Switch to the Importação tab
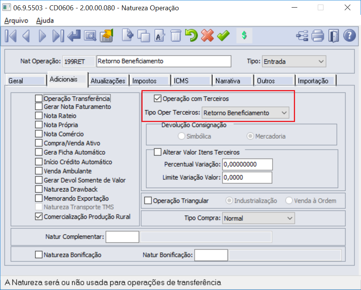 click(316, 81)
